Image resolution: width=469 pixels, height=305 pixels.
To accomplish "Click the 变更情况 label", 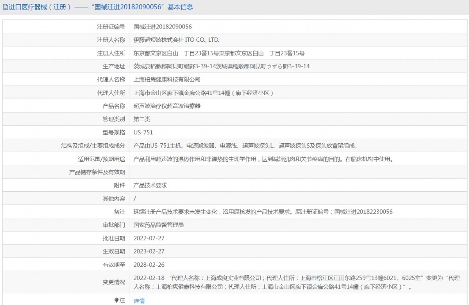I will pos(114,282).
